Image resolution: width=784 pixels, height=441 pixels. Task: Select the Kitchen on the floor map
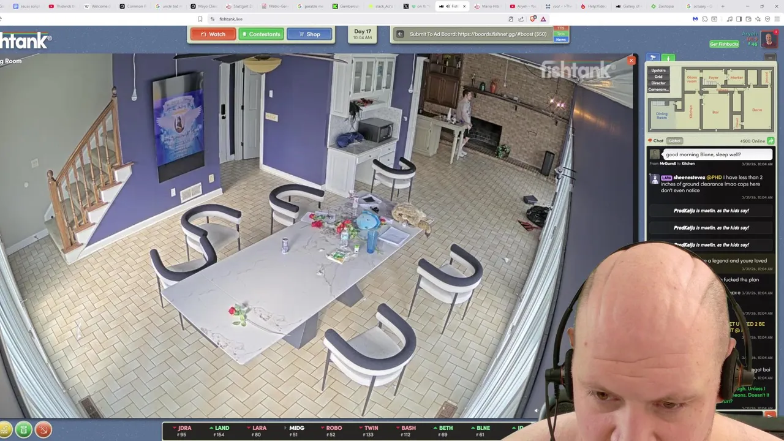(692, 111)
